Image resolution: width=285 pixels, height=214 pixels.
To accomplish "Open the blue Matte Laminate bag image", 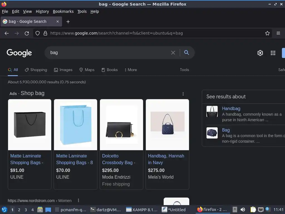I will pos(76,125).
